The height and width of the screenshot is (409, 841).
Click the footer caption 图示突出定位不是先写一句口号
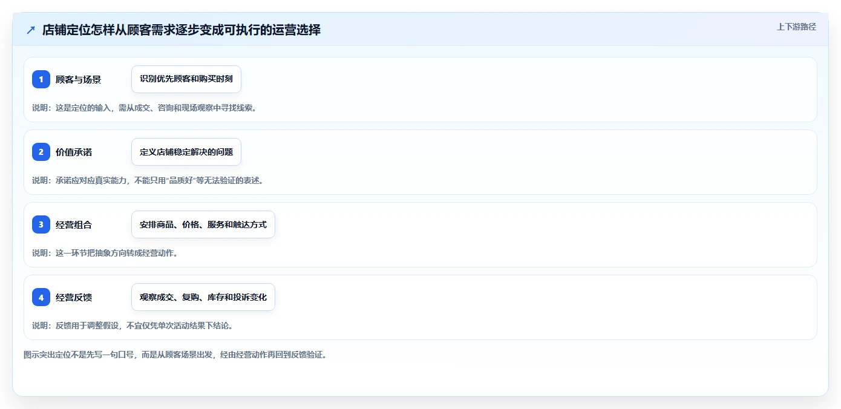(175, 355)
